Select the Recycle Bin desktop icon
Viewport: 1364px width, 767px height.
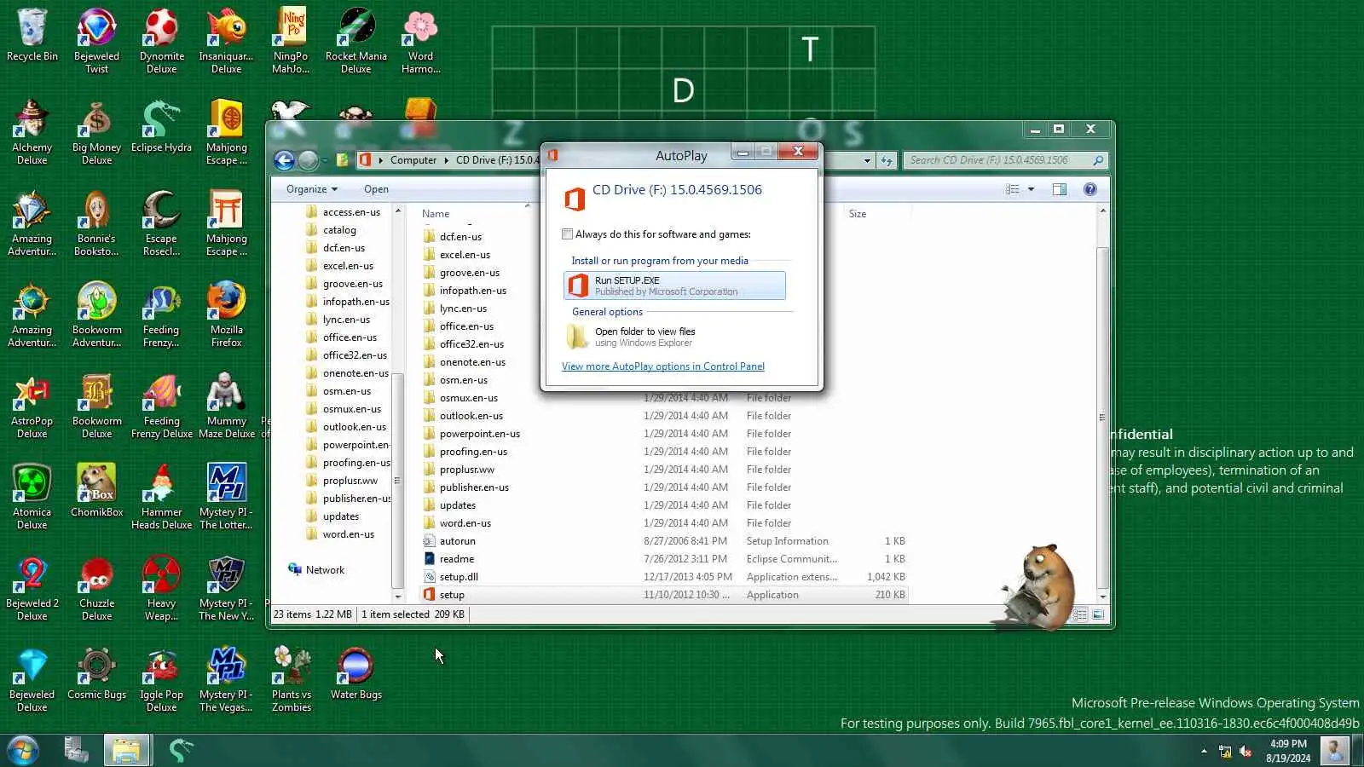(x=32, y=37)
